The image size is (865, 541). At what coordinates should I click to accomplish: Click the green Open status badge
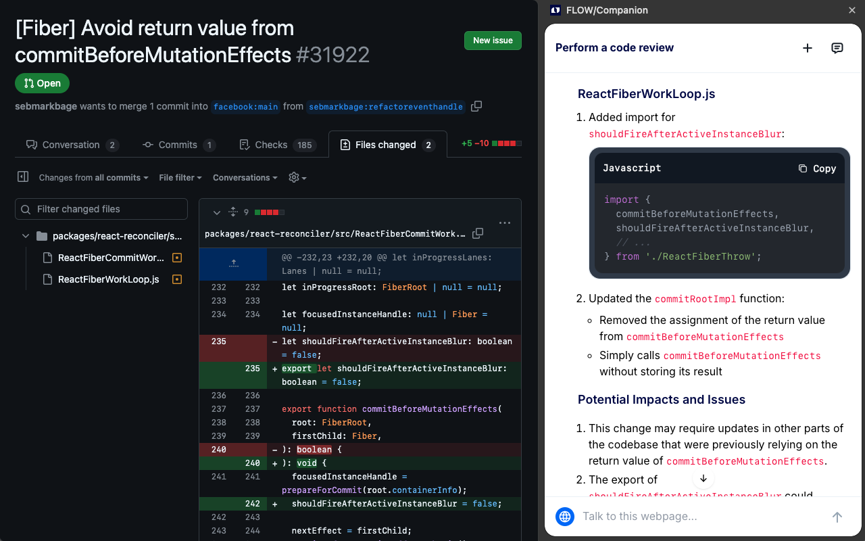[x=42, y=83]
